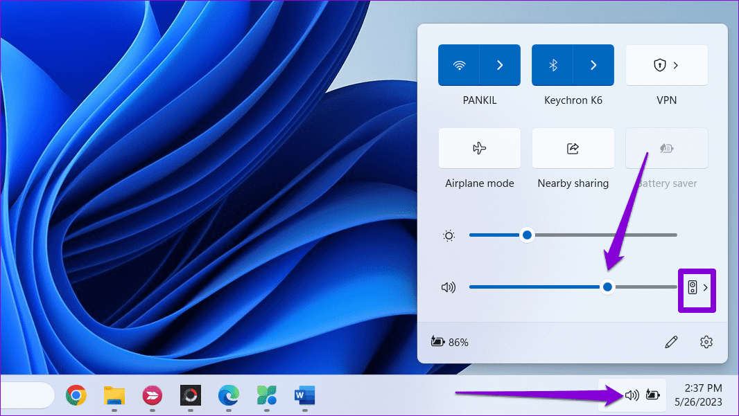This screenshot has height=416, width=739.
Task: Click the volume slider thumb
Action: tap(607, 287)
